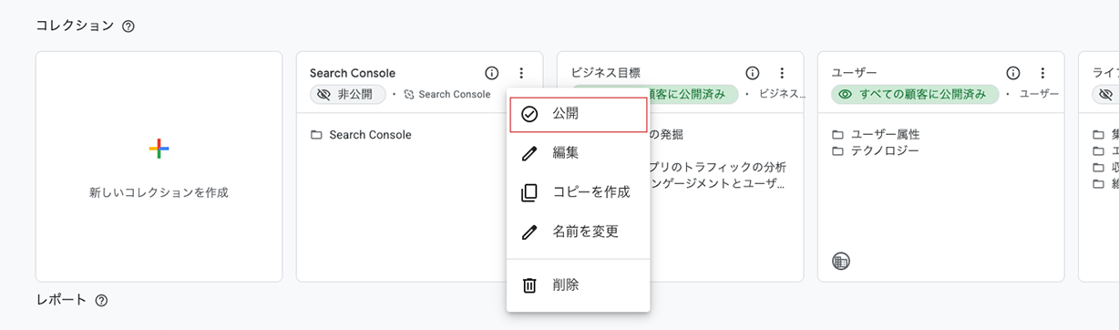Viewport: 1119px width, 330px height.
Task: Click the help icon next to コレクション
Action: (128, 26)
